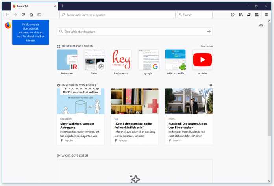Open the history clock icon in toolbar
The image size is (274, 186).
(233, 15)
